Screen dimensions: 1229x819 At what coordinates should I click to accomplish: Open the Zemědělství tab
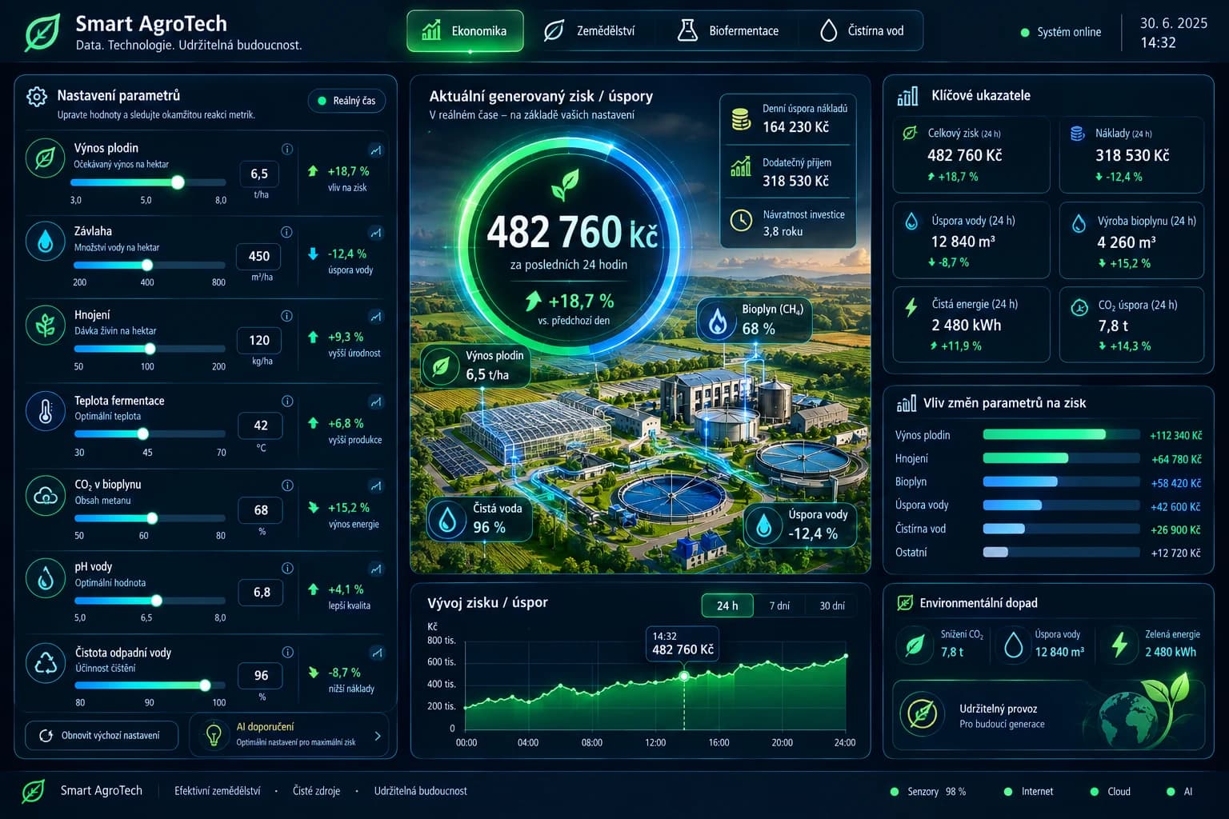(x=590, y=31)
